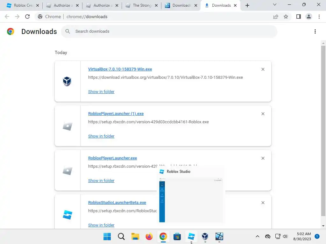
Task: Click the Roblox Studio launcher file icon
Action: [x=67, y=215]
